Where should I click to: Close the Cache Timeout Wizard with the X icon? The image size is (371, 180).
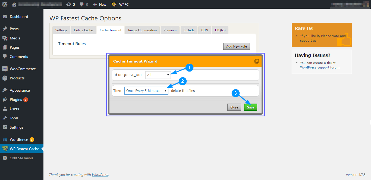(257, 61)
